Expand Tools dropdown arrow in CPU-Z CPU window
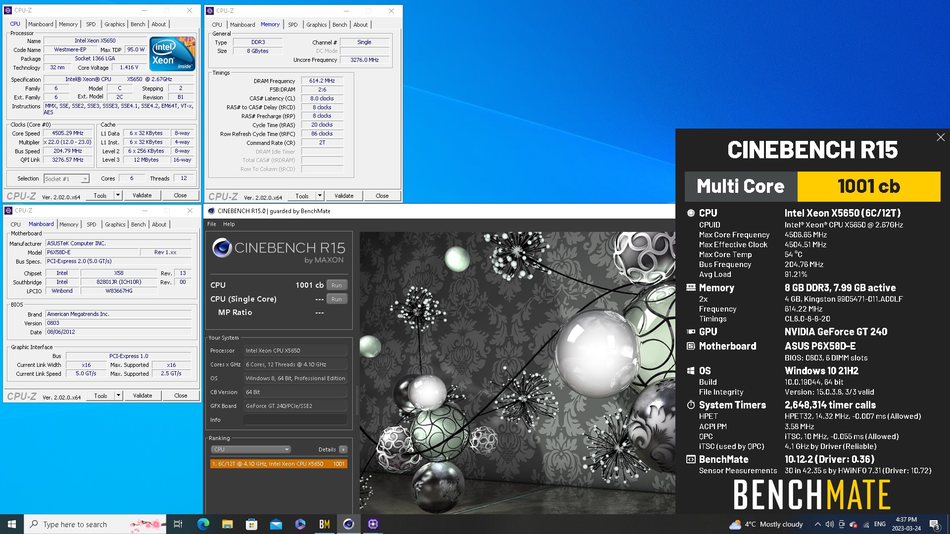This screenshot has height=534, width=950. pyautogui.click(x=118, y=195)
